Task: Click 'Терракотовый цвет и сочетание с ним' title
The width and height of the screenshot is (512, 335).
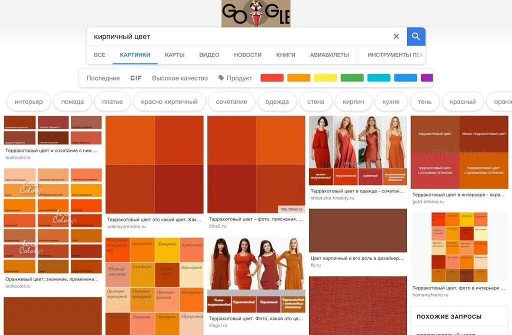Action: coord(51,150)
